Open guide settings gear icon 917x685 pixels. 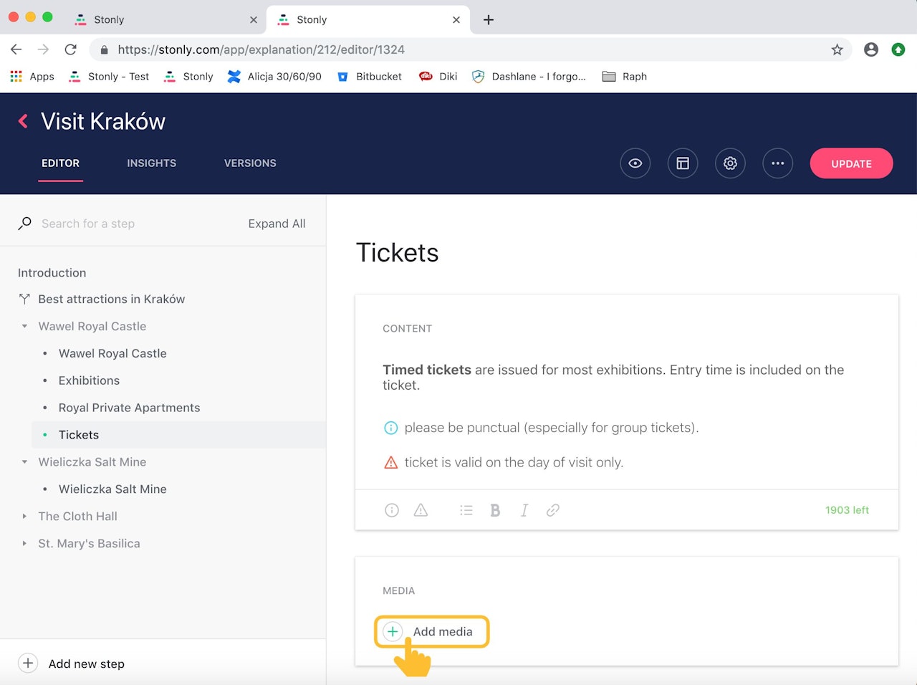coord(730,163)
